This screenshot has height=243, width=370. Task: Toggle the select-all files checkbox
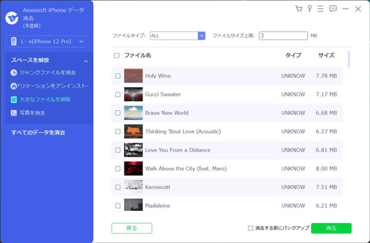[x=117, y=56]
